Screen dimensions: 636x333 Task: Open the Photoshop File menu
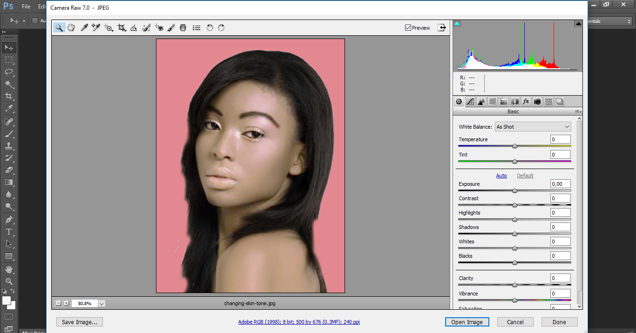(26, 7)
